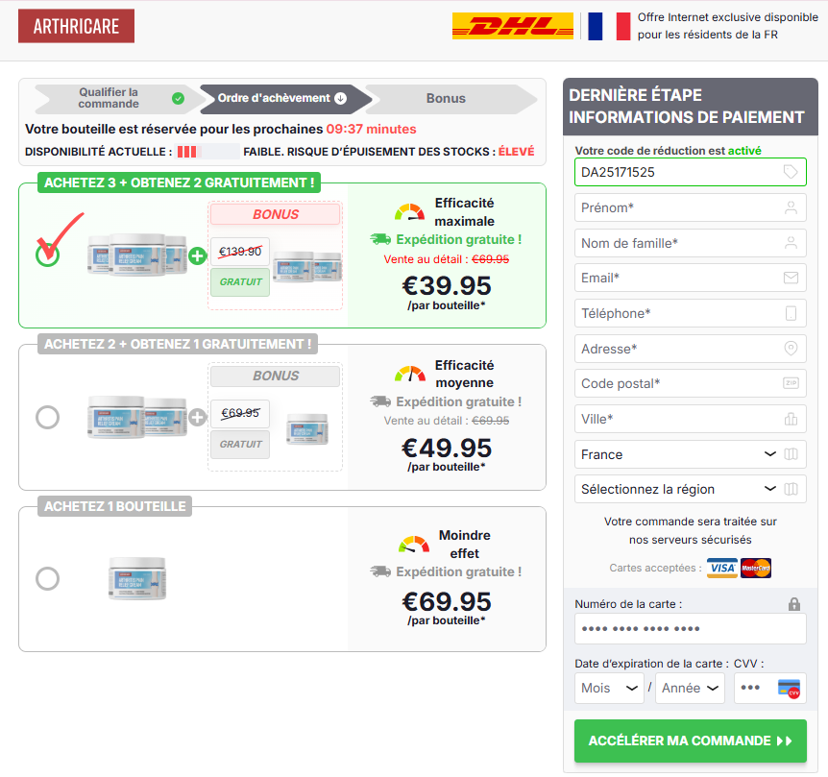Select the buy 3 get 2 free offer
This screenshot has width=828, height=777.
pos(47,255)
